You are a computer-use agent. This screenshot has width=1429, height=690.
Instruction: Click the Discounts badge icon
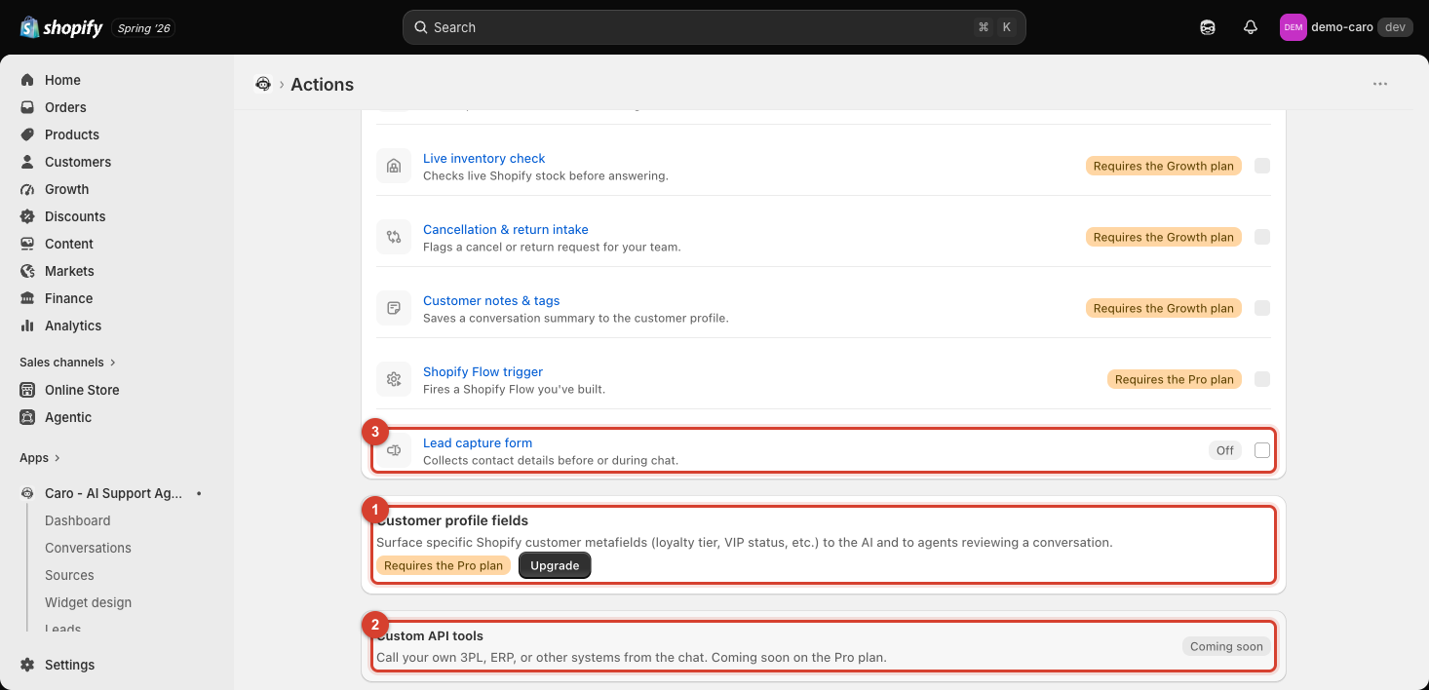tap(27, 216)
